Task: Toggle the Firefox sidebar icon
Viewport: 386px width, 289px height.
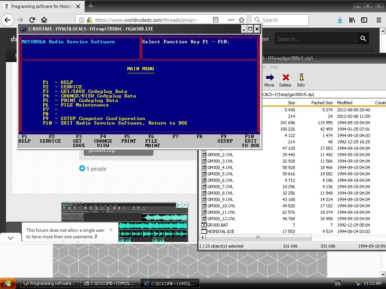Action: click(364, 20)
